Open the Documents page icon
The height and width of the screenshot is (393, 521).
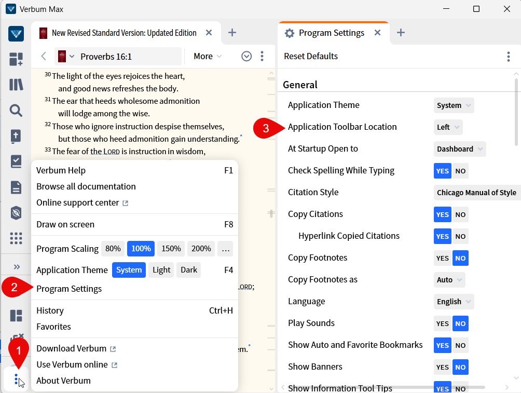(x=16, y=187)
